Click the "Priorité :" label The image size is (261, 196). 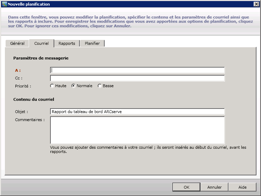pos(23,86)
